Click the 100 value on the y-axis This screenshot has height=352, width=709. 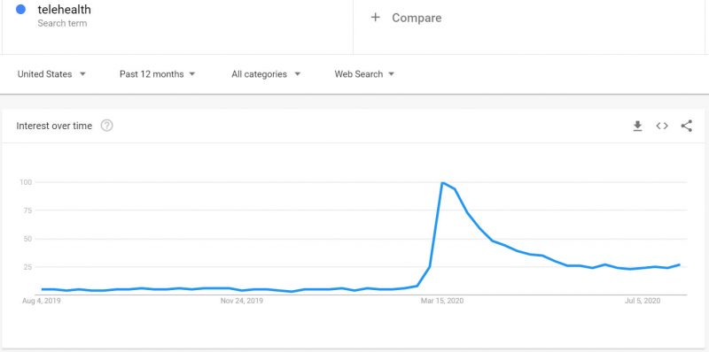tap(26, 182)
